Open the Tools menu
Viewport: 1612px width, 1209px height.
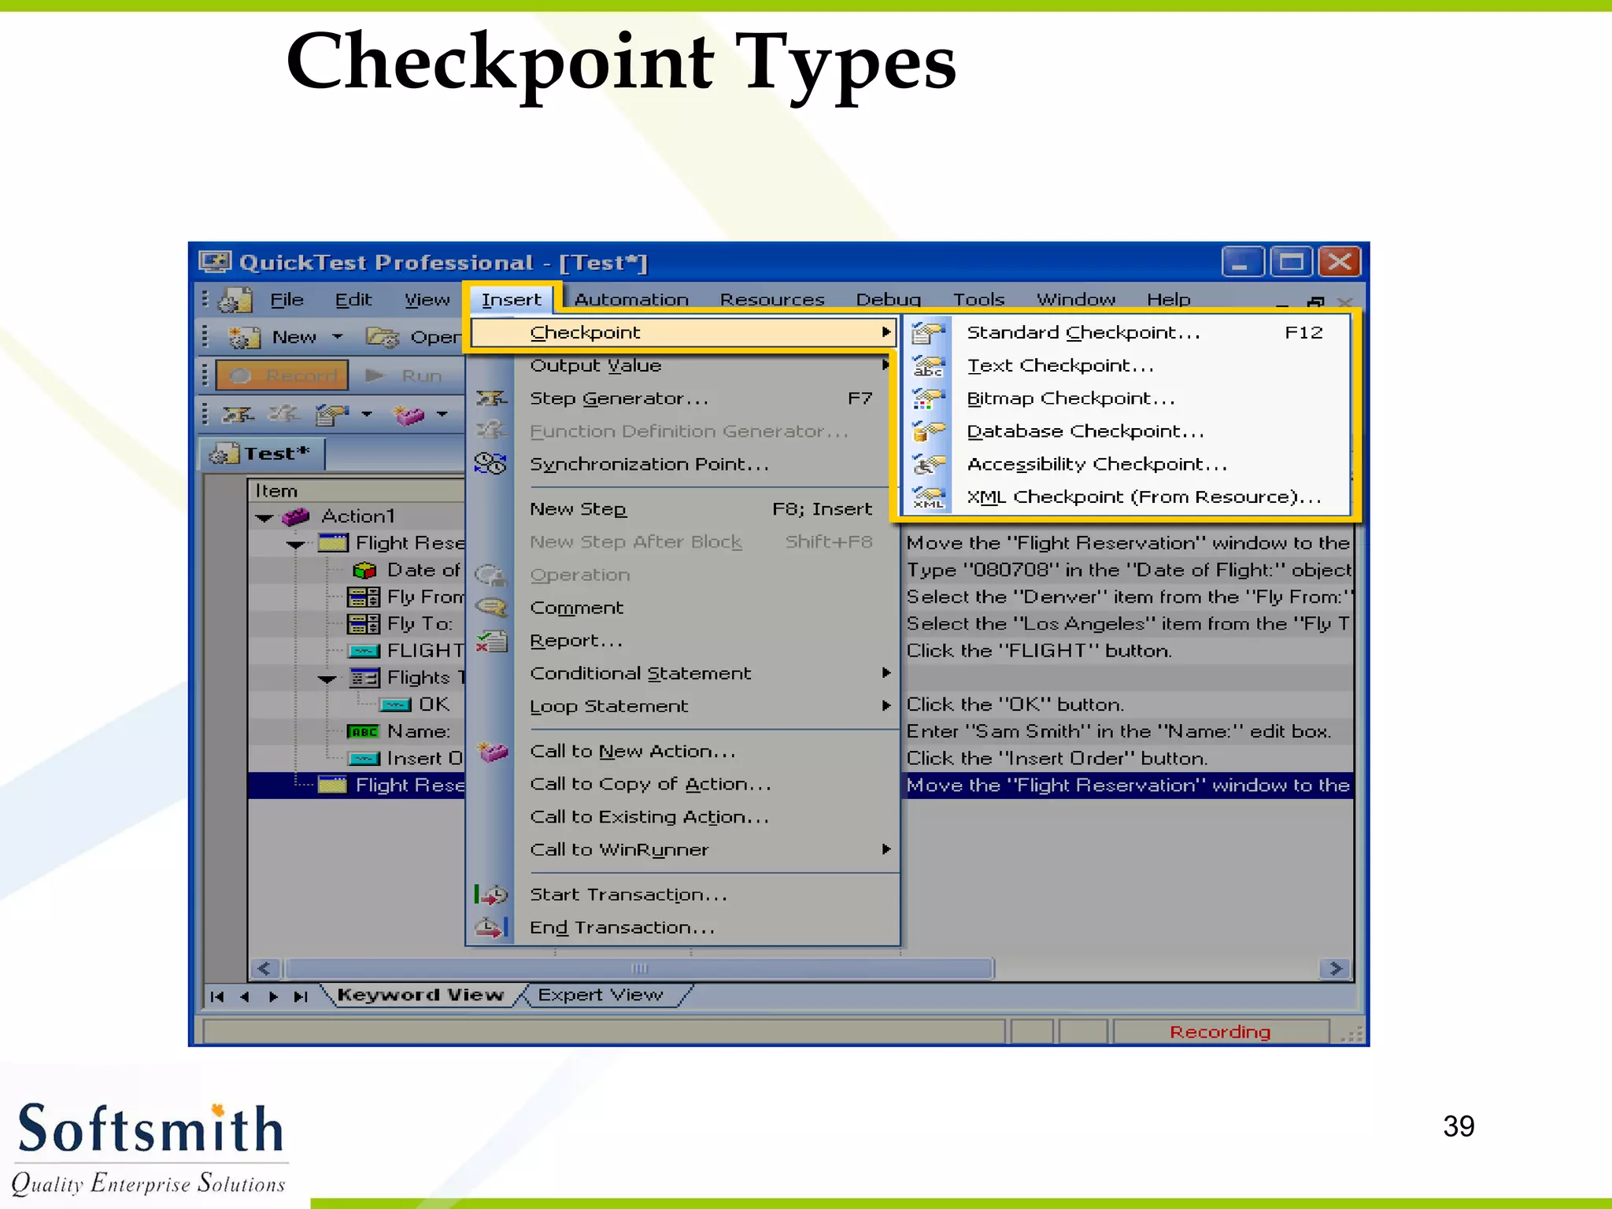(979, 300)
